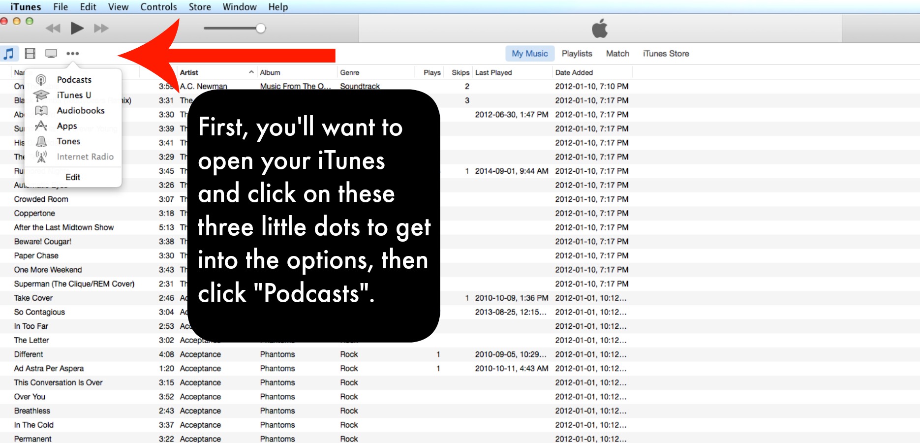Switch to the Playlists tab
Image resolution: width=920 pixels, height=443 pixels.
pyautogui.click(x=577, y=53)
